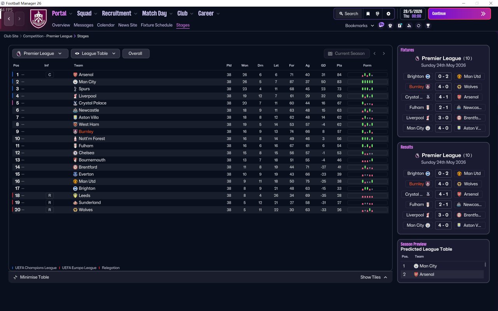Click the bookmark icon next to Search
The width and height of the screenshot is (498, 311).
(x=368, y=14)
